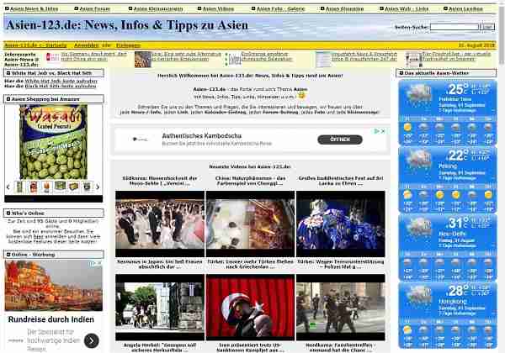Open the Black Hat Sith-Seite aufrufen link

tap(61, 86)
